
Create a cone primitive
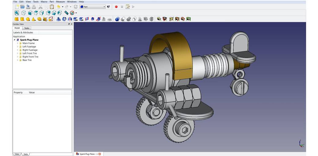(x=34, y=19)
